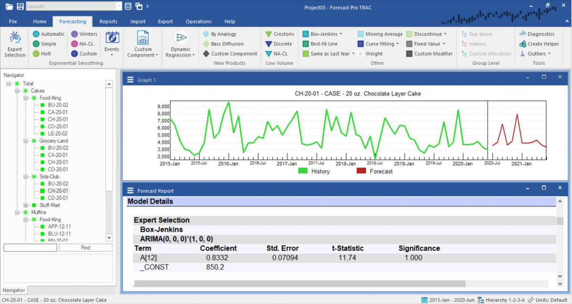Click the green History legend swatch
Image resolution: width=572 pixels, height=304 pixels.
[x=302, y=170]
